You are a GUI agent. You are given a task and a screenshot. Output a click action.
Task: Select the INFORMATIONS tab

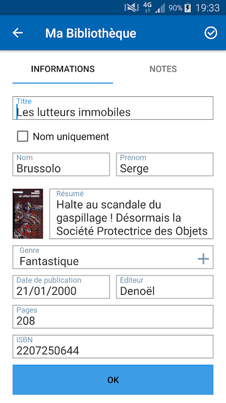(63, 69)
